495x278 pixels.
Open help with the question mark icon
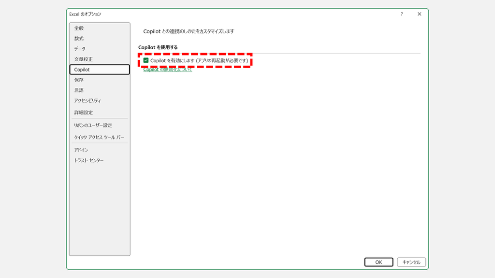(402, 14)
